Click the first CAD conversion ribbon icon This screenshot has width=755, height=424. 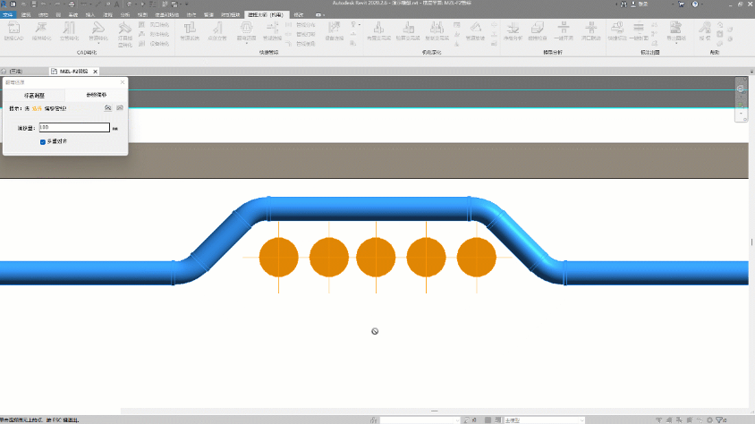14,30
